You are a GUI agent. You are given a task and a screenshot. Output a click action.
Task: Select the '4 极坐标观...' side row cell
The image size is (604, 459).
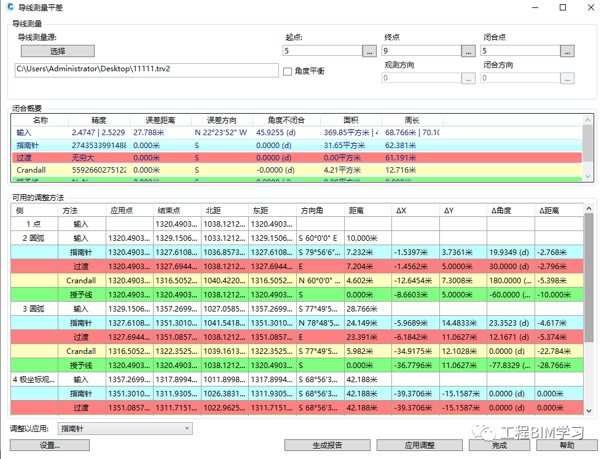coord(34,380)
